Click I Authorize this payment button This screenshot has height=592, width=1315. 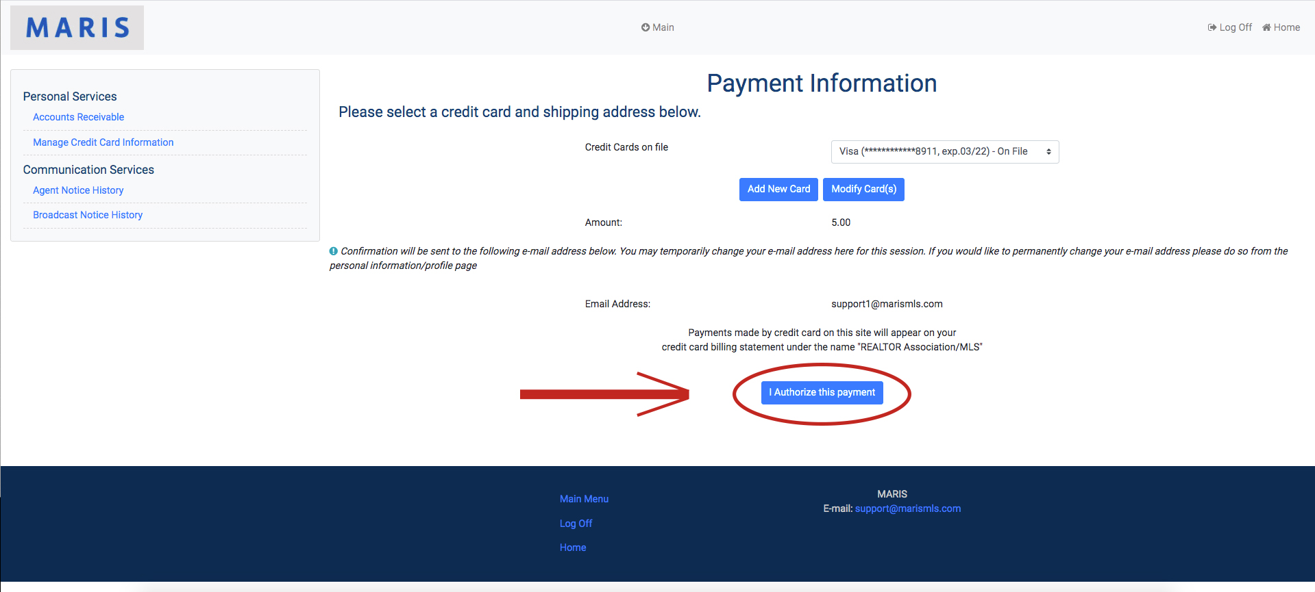822,393
